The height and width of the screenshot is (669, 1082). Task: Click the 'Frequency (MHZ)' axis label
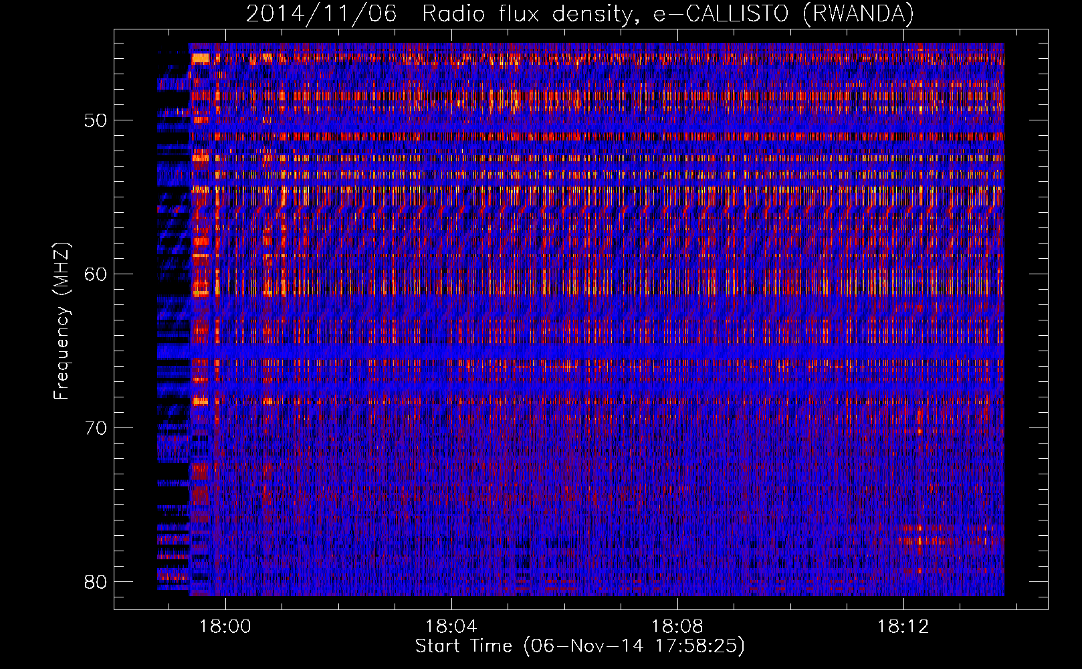click(62, 320)
